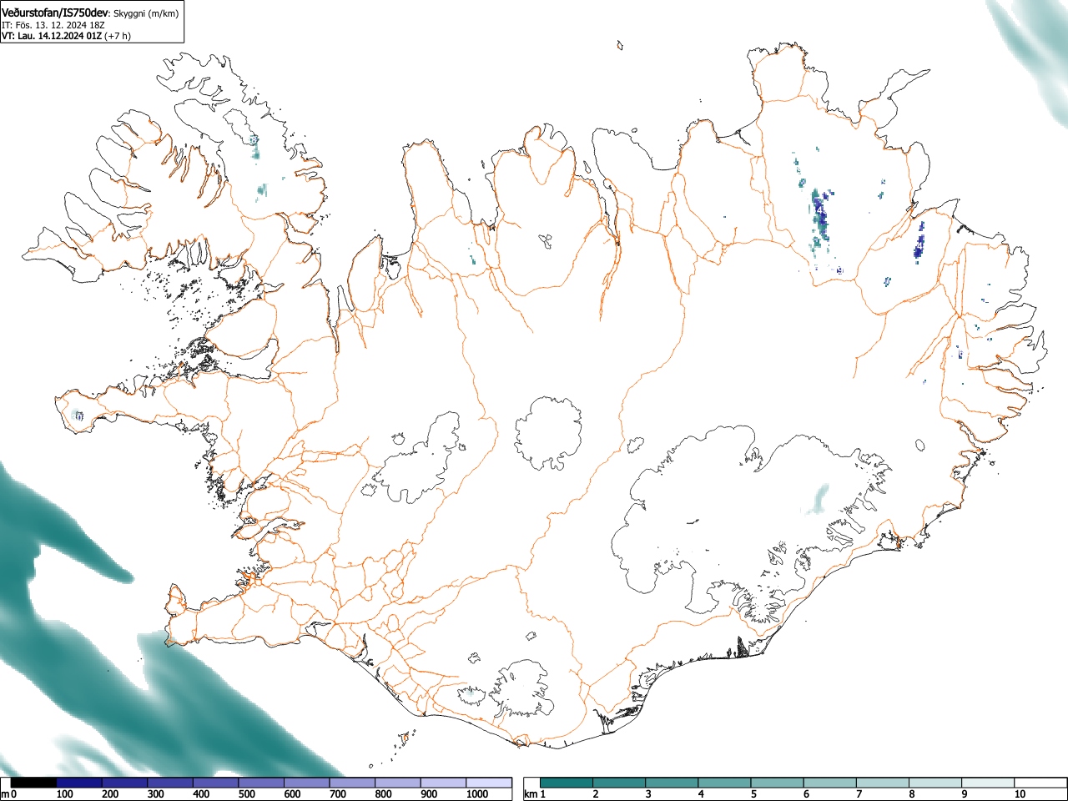Click the "500" label on the metres legend
The height and width of the screenshot is (801, 1068).
tap(246, 794)
